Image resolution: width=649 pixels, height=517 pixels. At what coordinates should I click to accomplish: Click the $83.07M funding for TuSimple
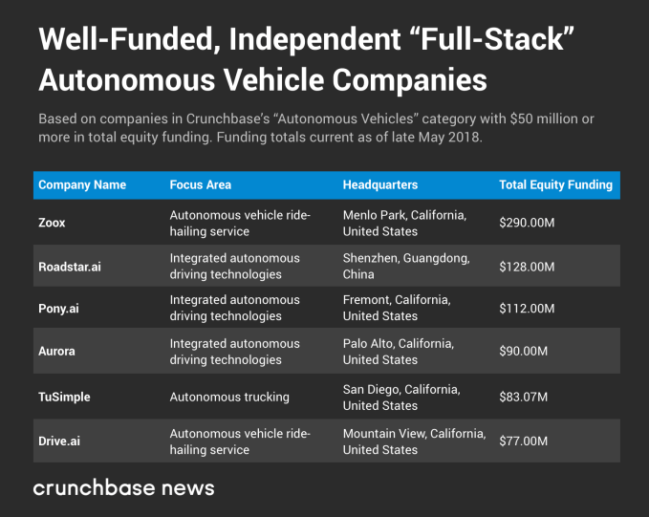tap(524, 398)
